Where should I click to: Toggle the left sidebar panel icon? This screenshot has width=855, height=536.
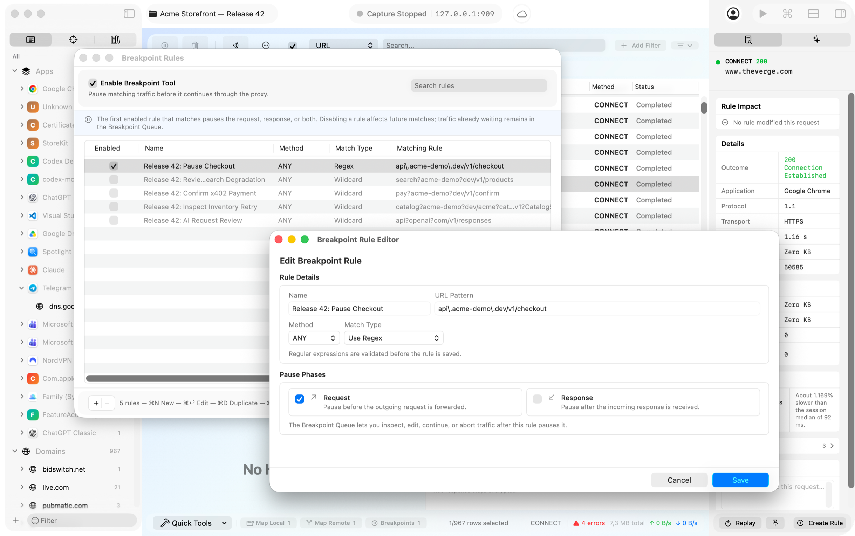coord(129,14)
